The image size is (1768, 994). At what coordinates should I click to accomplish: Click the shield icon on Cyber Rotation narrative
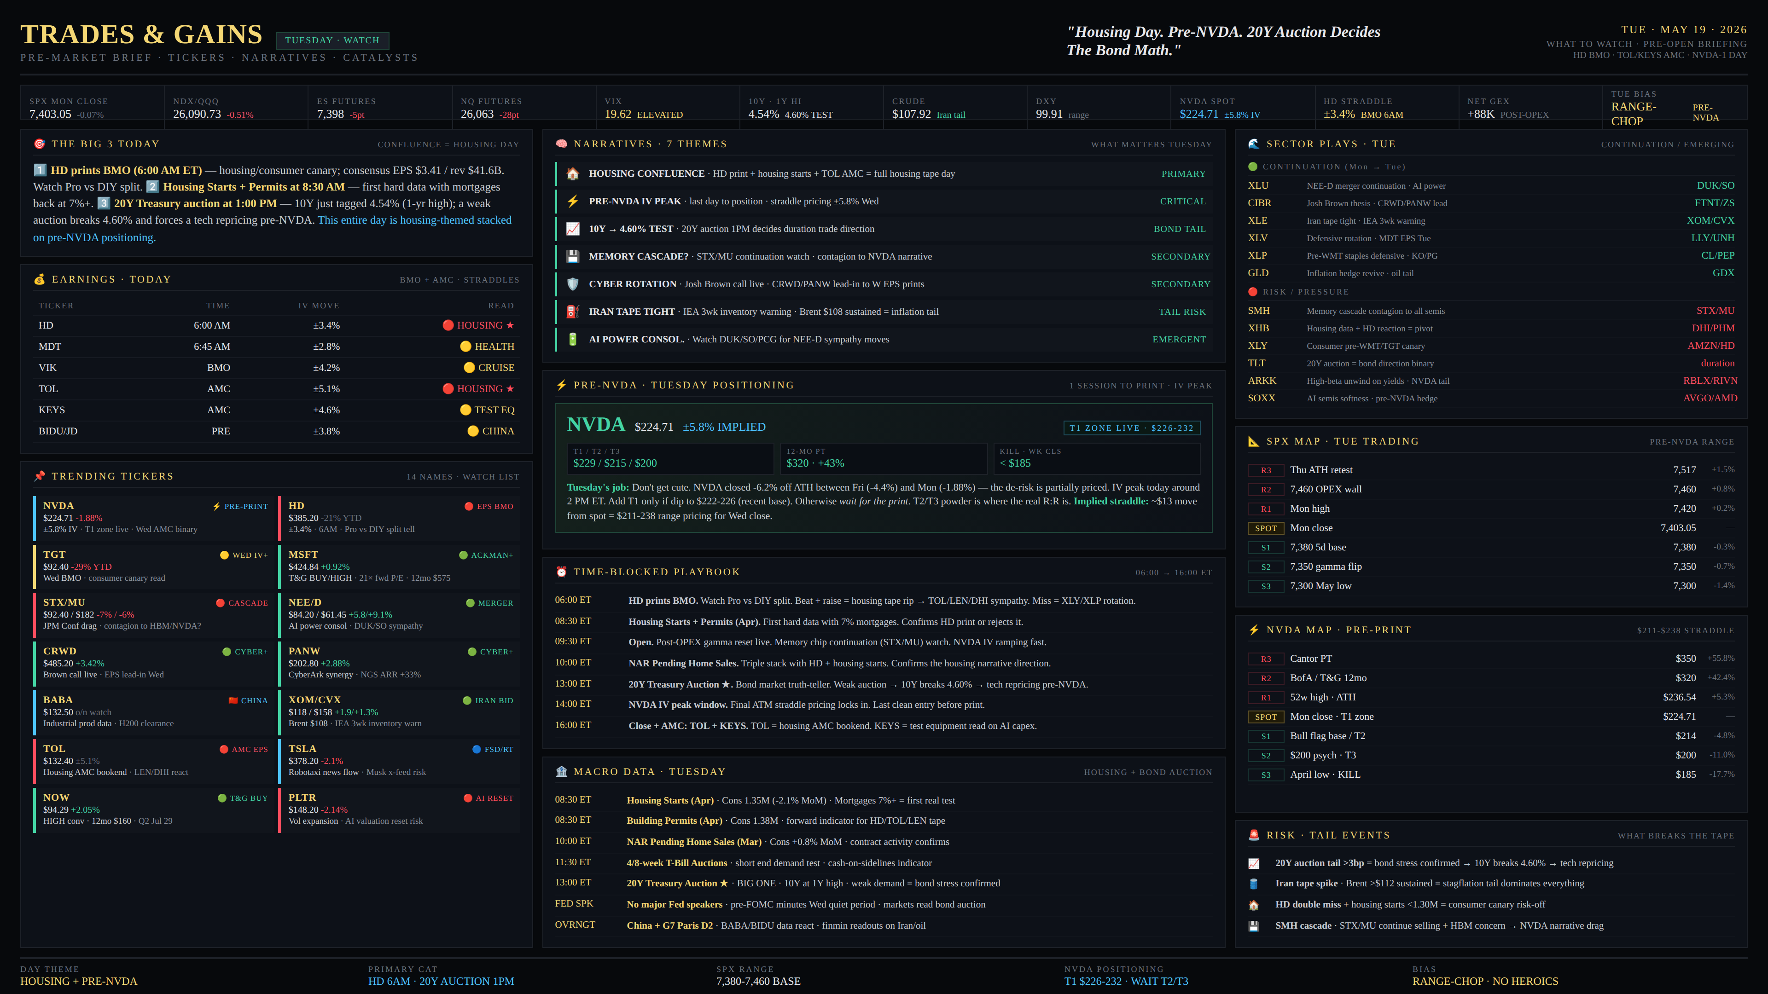572,284
